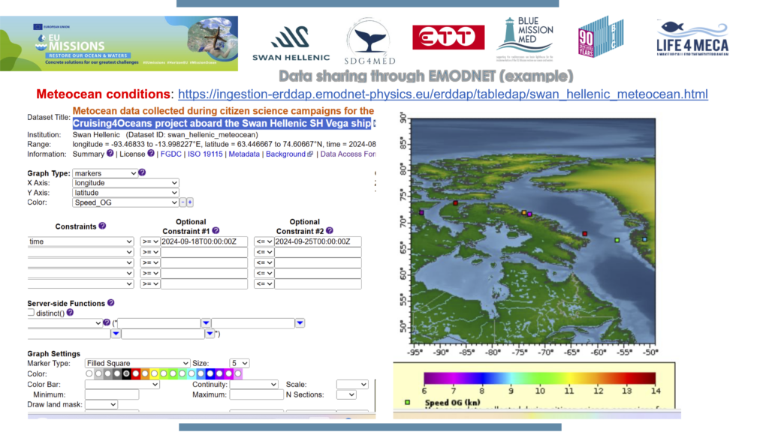The width and height of the screenshot is (769, 432).
Task: Click the Optional Constraint #1 time field
Action: [x=204, y=241]
